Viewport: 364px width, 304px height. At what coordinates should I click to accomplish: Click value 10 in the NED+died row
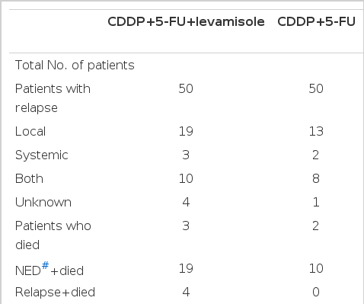[x=316, y=268]
